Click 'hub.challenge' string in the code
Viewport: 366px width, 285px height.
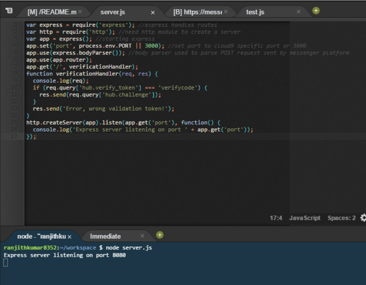tap(127, 94)
